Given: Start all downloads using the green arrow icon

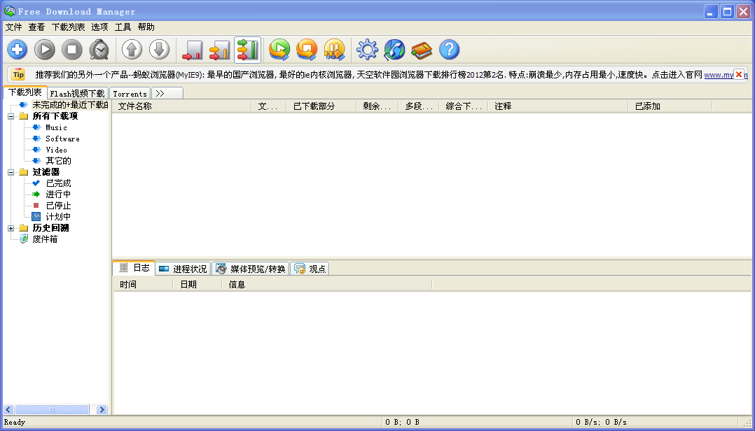Looking at the screenshot, I should pyautogui.click(x=279, y=50).
